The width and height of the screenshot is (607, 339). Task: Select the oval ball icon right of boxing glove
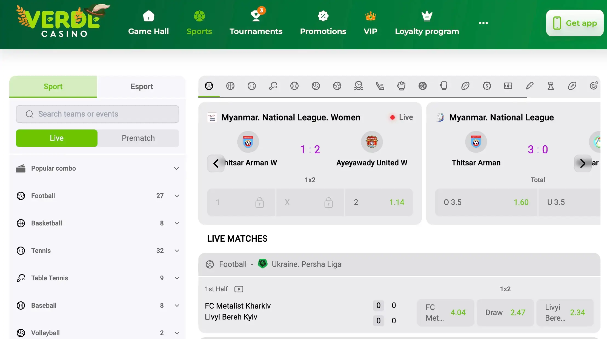tap(465, 86)
